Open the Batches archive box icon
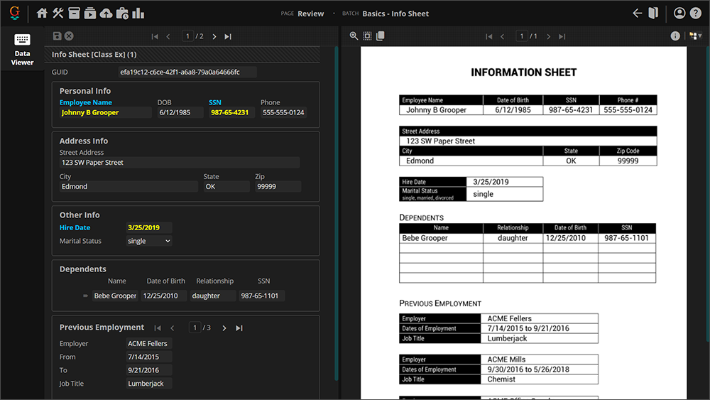Viewport: 710px width, 400px height. tap(74, 13)
